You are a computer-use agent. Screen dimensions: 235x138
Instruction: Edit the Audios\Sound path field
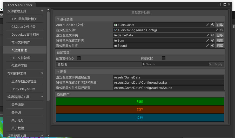[x=169, y=88]
